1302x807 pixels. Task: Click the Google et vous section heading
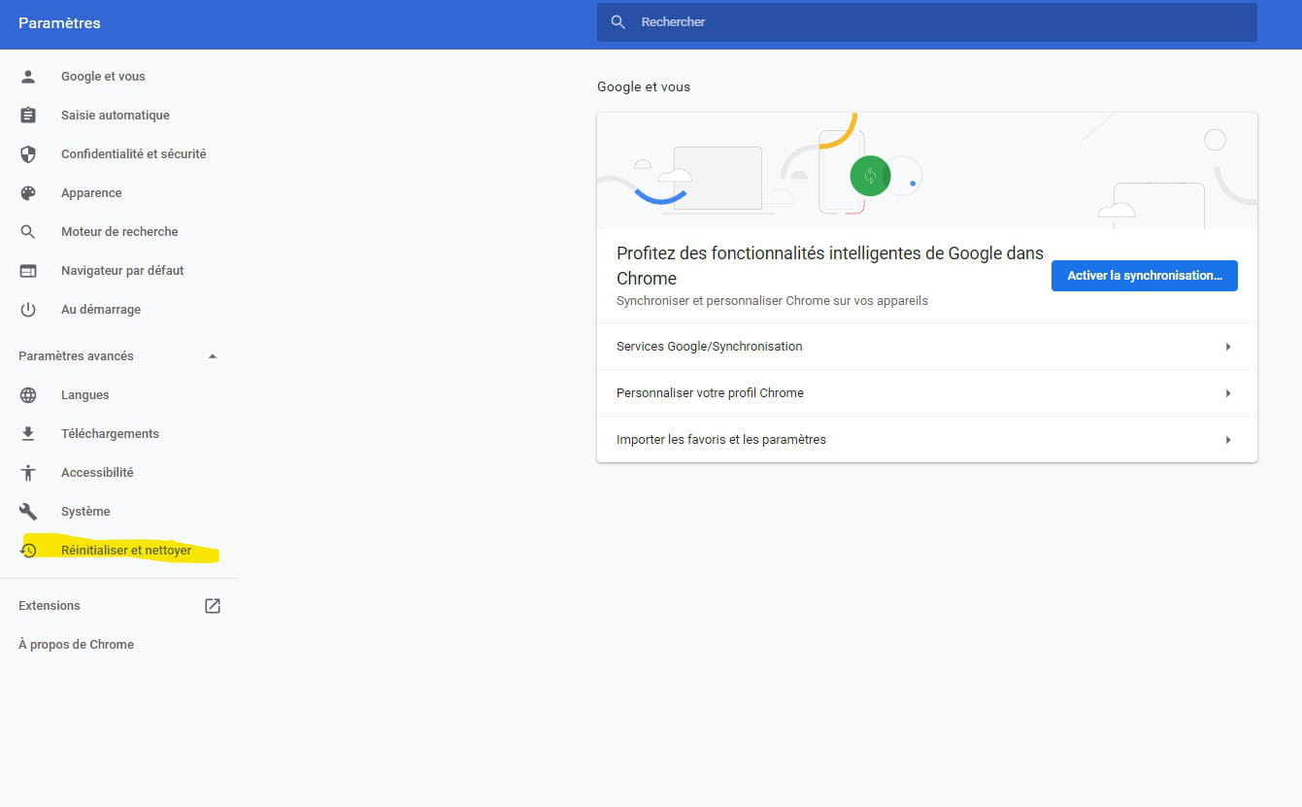pos(644,86)
